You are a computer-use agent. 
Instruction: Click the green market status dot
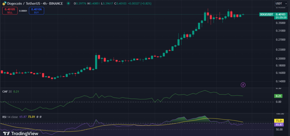pos(69,3)
